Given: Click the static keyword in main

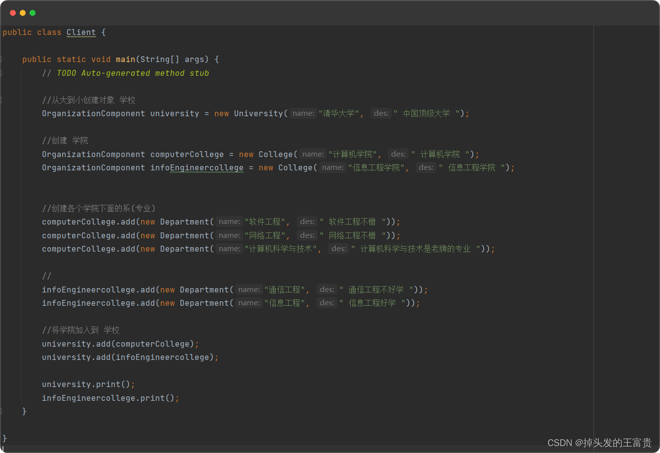Looking at the screenshot, I should point(71,60).
